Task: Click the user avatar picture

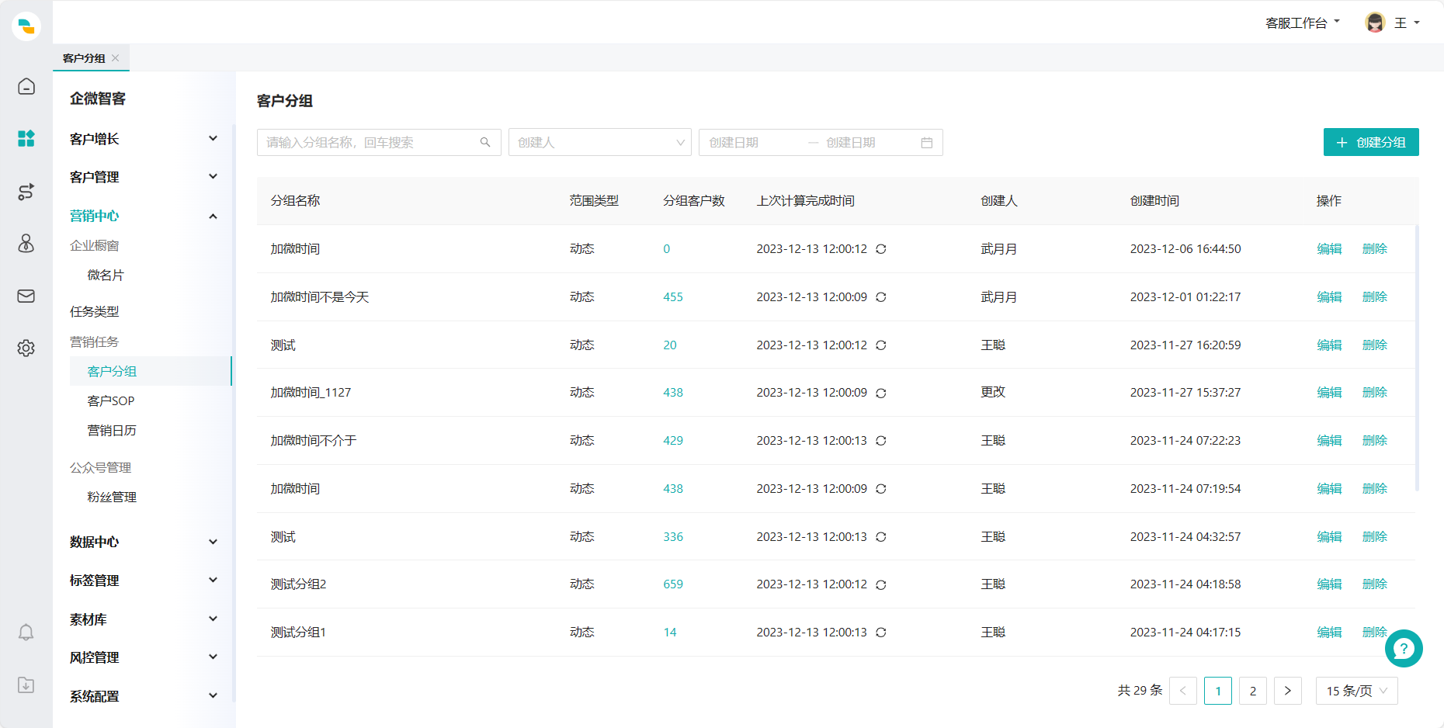Action: point(1375,23)
